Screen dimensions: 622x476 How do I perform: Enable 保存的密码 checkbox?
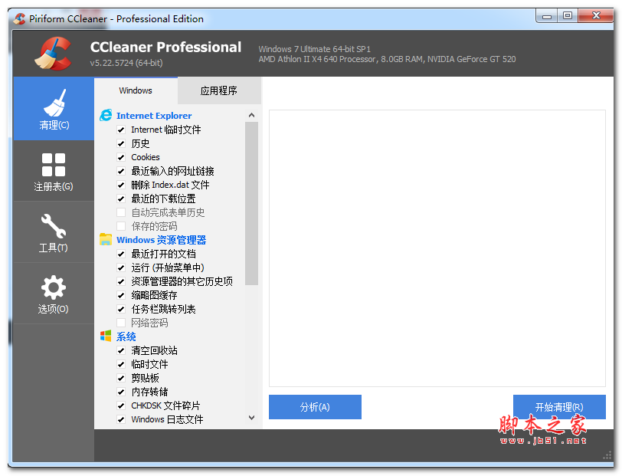pyautogui.click(x=121, y=226)
